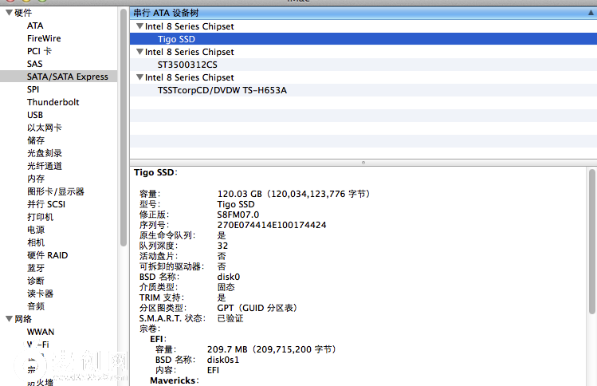Open FireWire hardware category
597x386 pixels.
(x=44, y=38)
